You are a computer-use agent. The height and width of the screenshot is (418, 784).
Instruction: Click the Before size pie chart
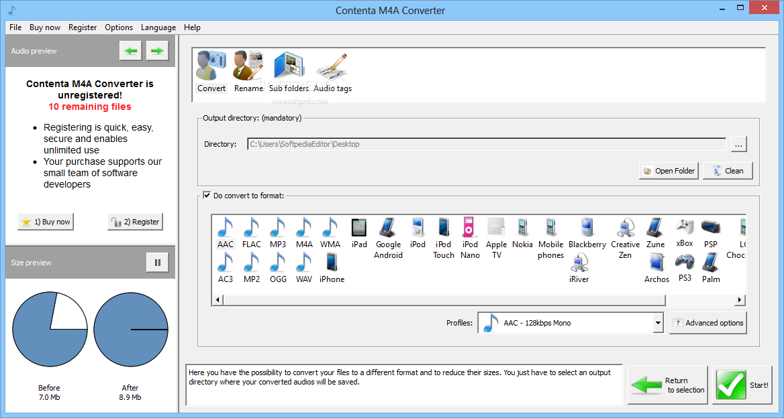coord(50,329)
